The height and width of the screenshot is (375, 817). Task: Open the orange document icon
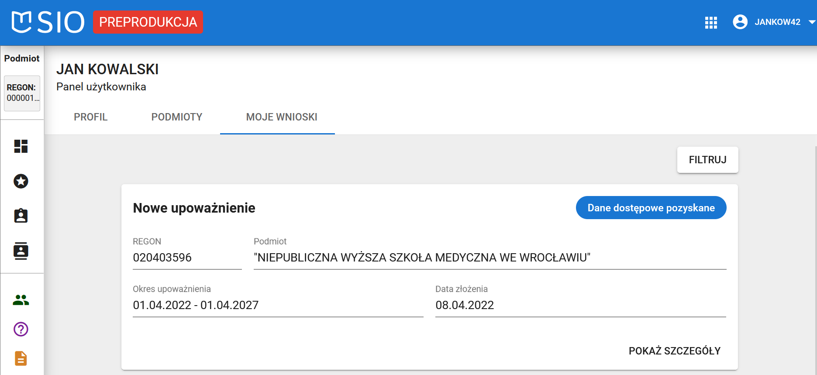coord(21,358)
